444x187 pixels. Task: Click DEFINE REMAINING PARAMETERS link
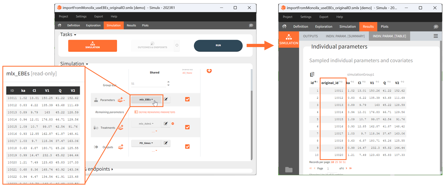click(x=157, y=112)
